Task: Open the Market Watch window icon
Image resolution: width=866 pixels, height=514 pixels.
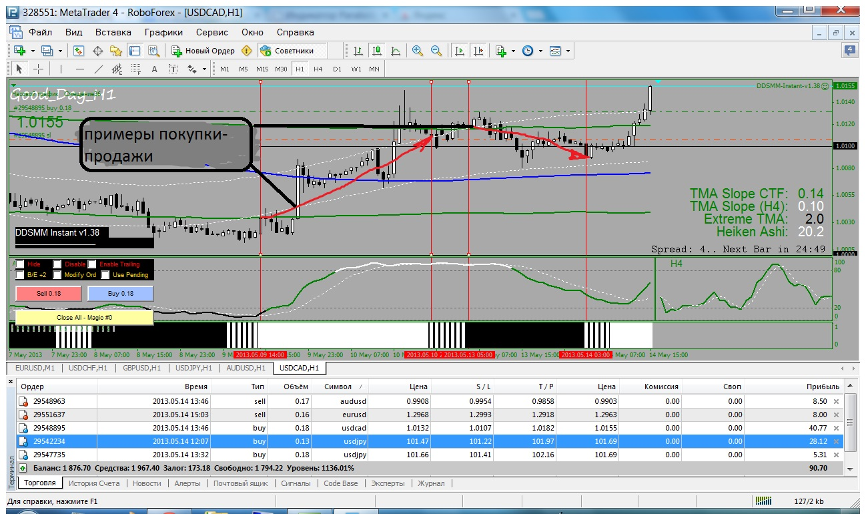Action: pos(79,51)
